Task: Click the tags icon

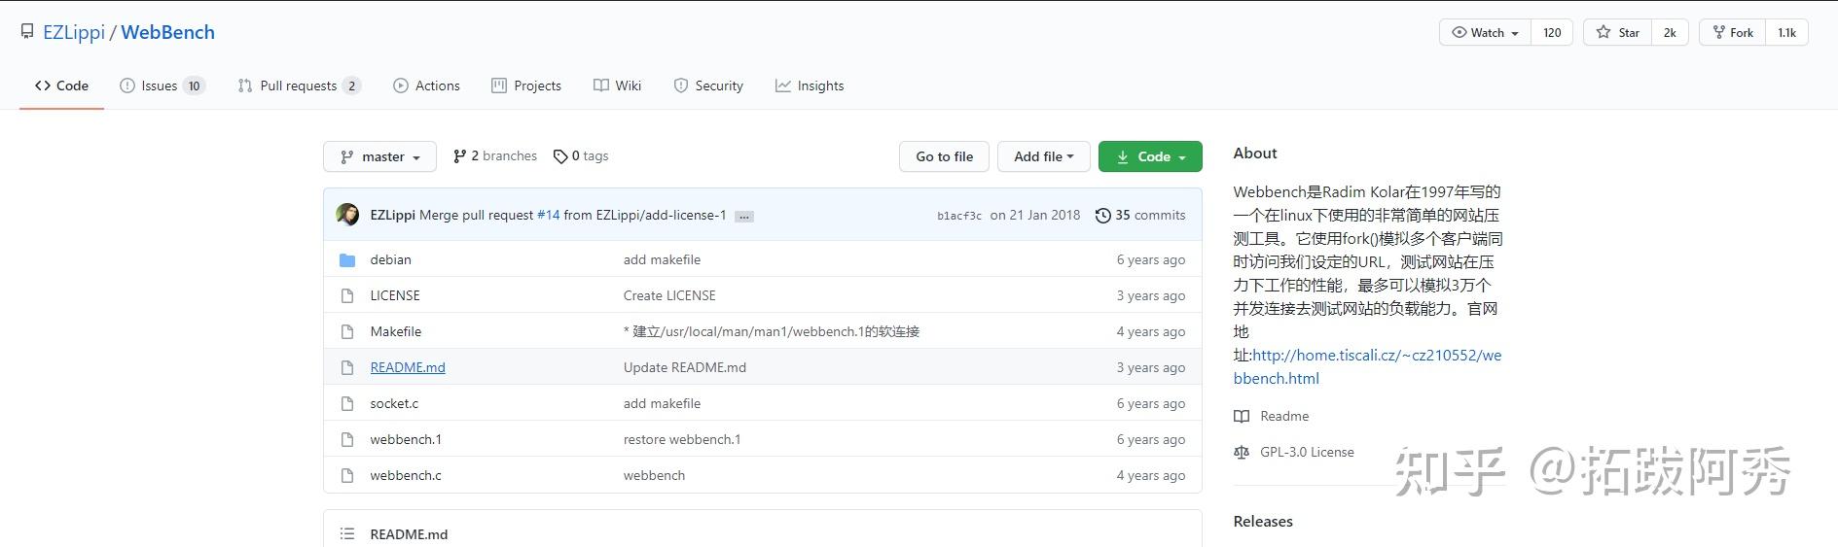Action: pyautogui.click(x=560, y=156)
